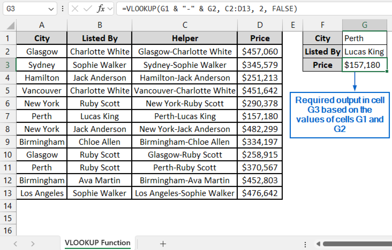Switch to the VLOOKUP Function sheet tab
Screen dimensions: 392x250
point(97,243)
